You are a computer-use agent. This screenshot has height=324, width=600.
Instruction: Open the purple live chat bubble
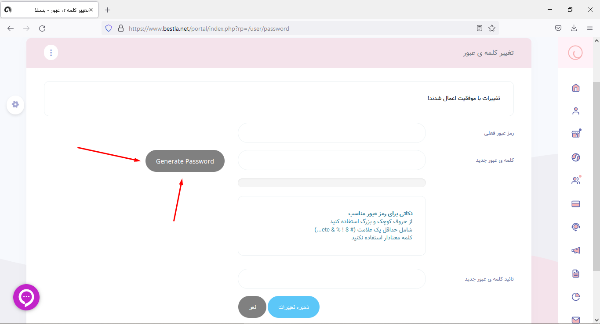coord(26,297)
